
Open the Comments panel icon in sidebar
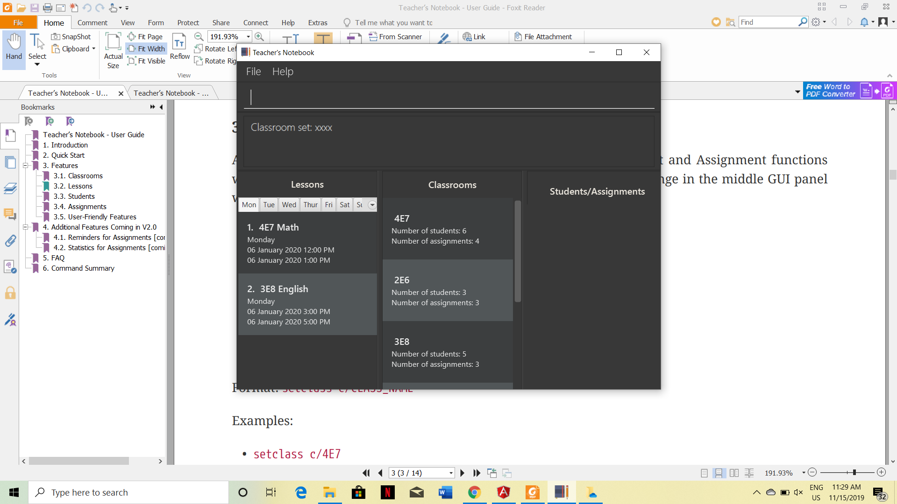(x=10, y=214)
